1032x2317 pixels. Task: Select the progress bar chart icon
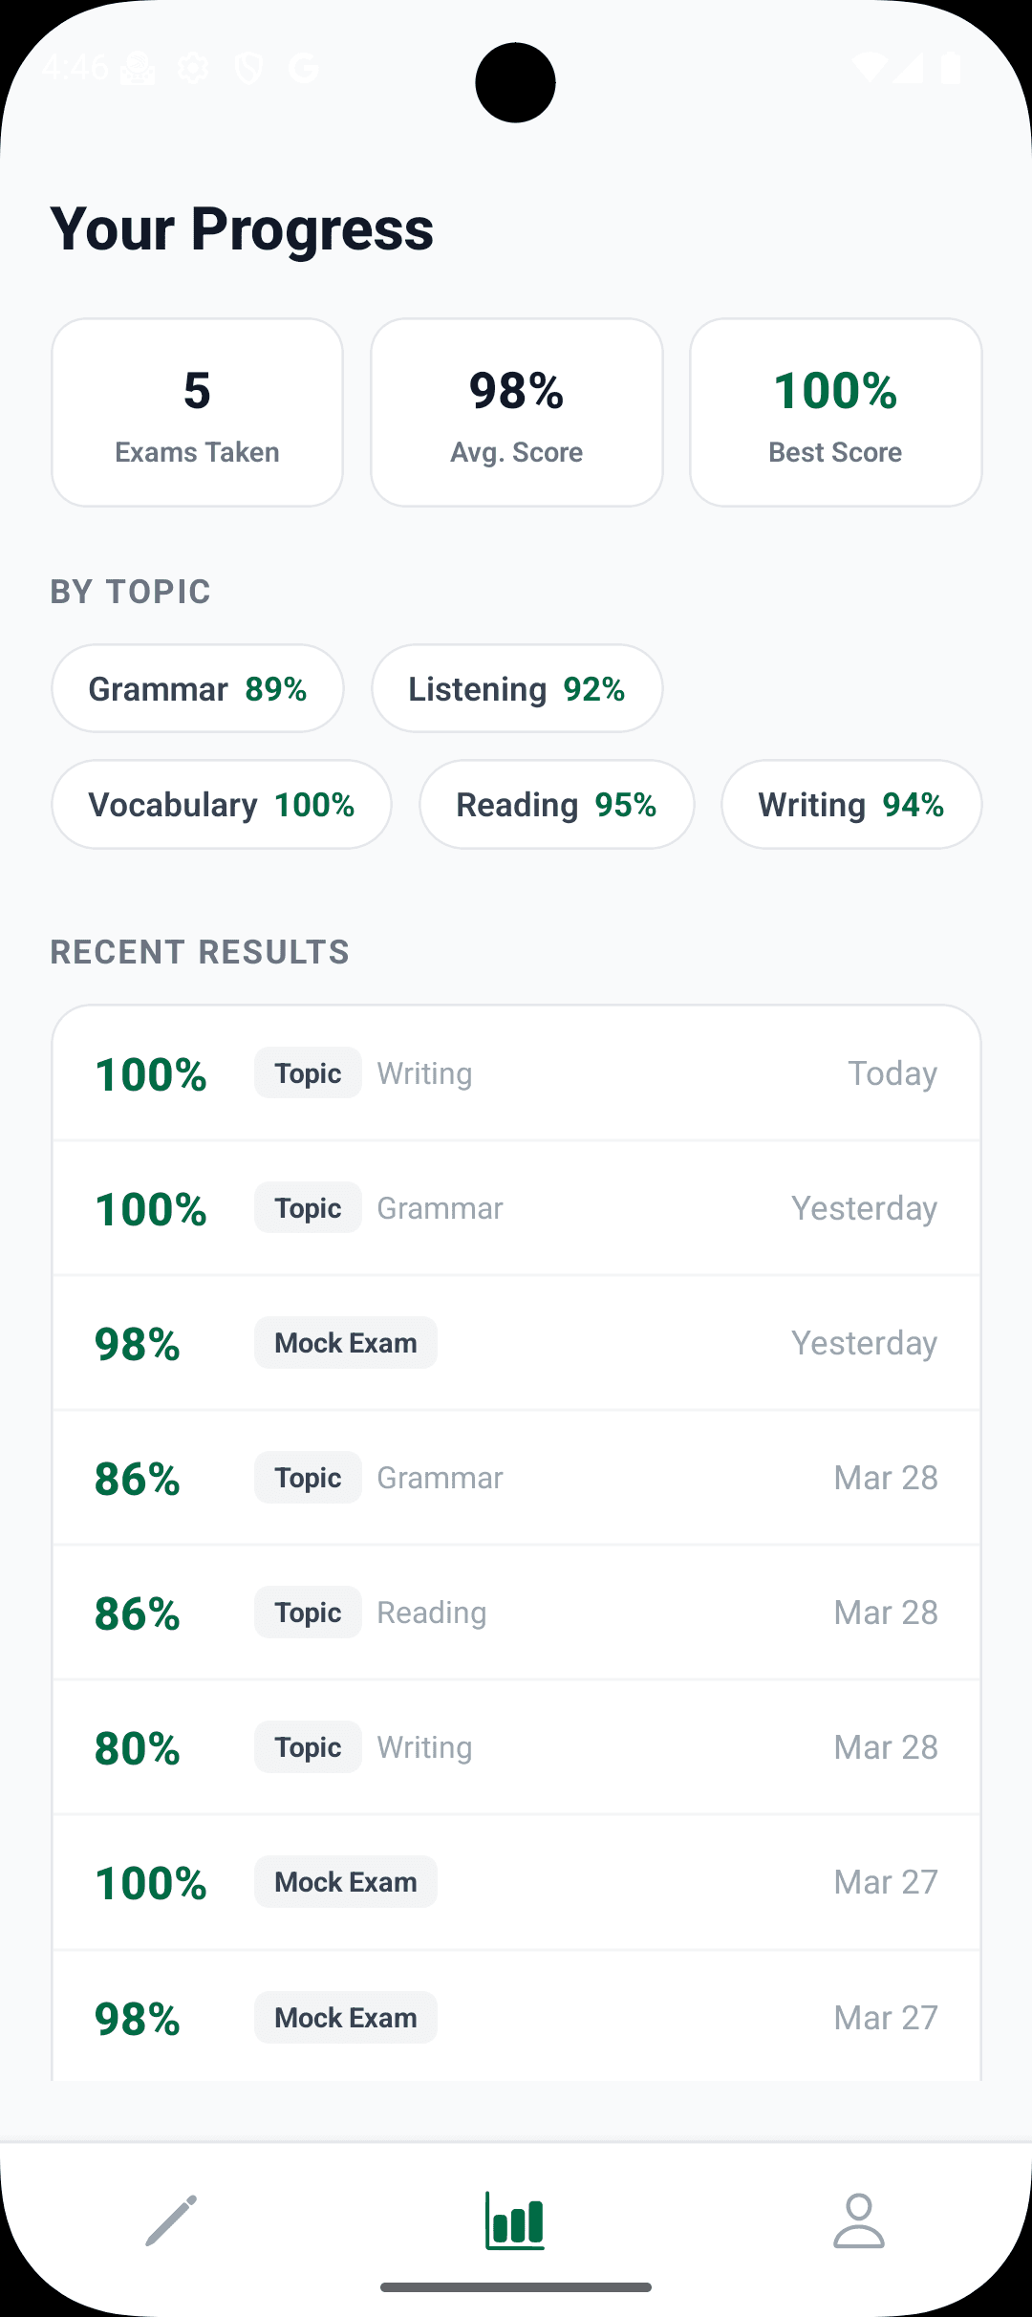click(515, 2220)
